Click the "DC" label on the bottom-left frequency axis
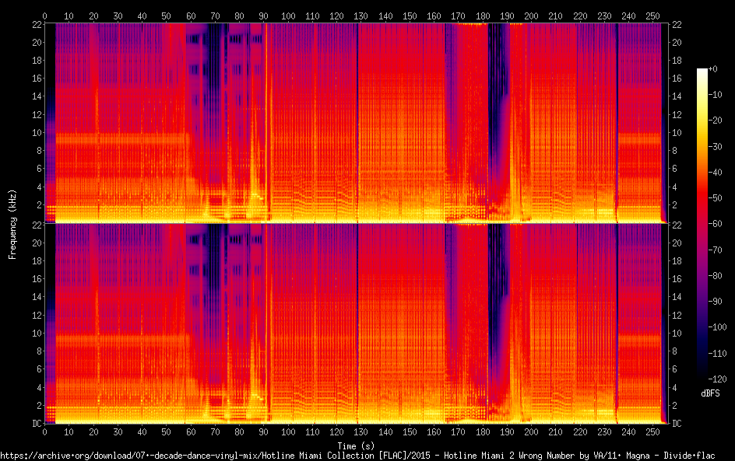 pos(35,424)
